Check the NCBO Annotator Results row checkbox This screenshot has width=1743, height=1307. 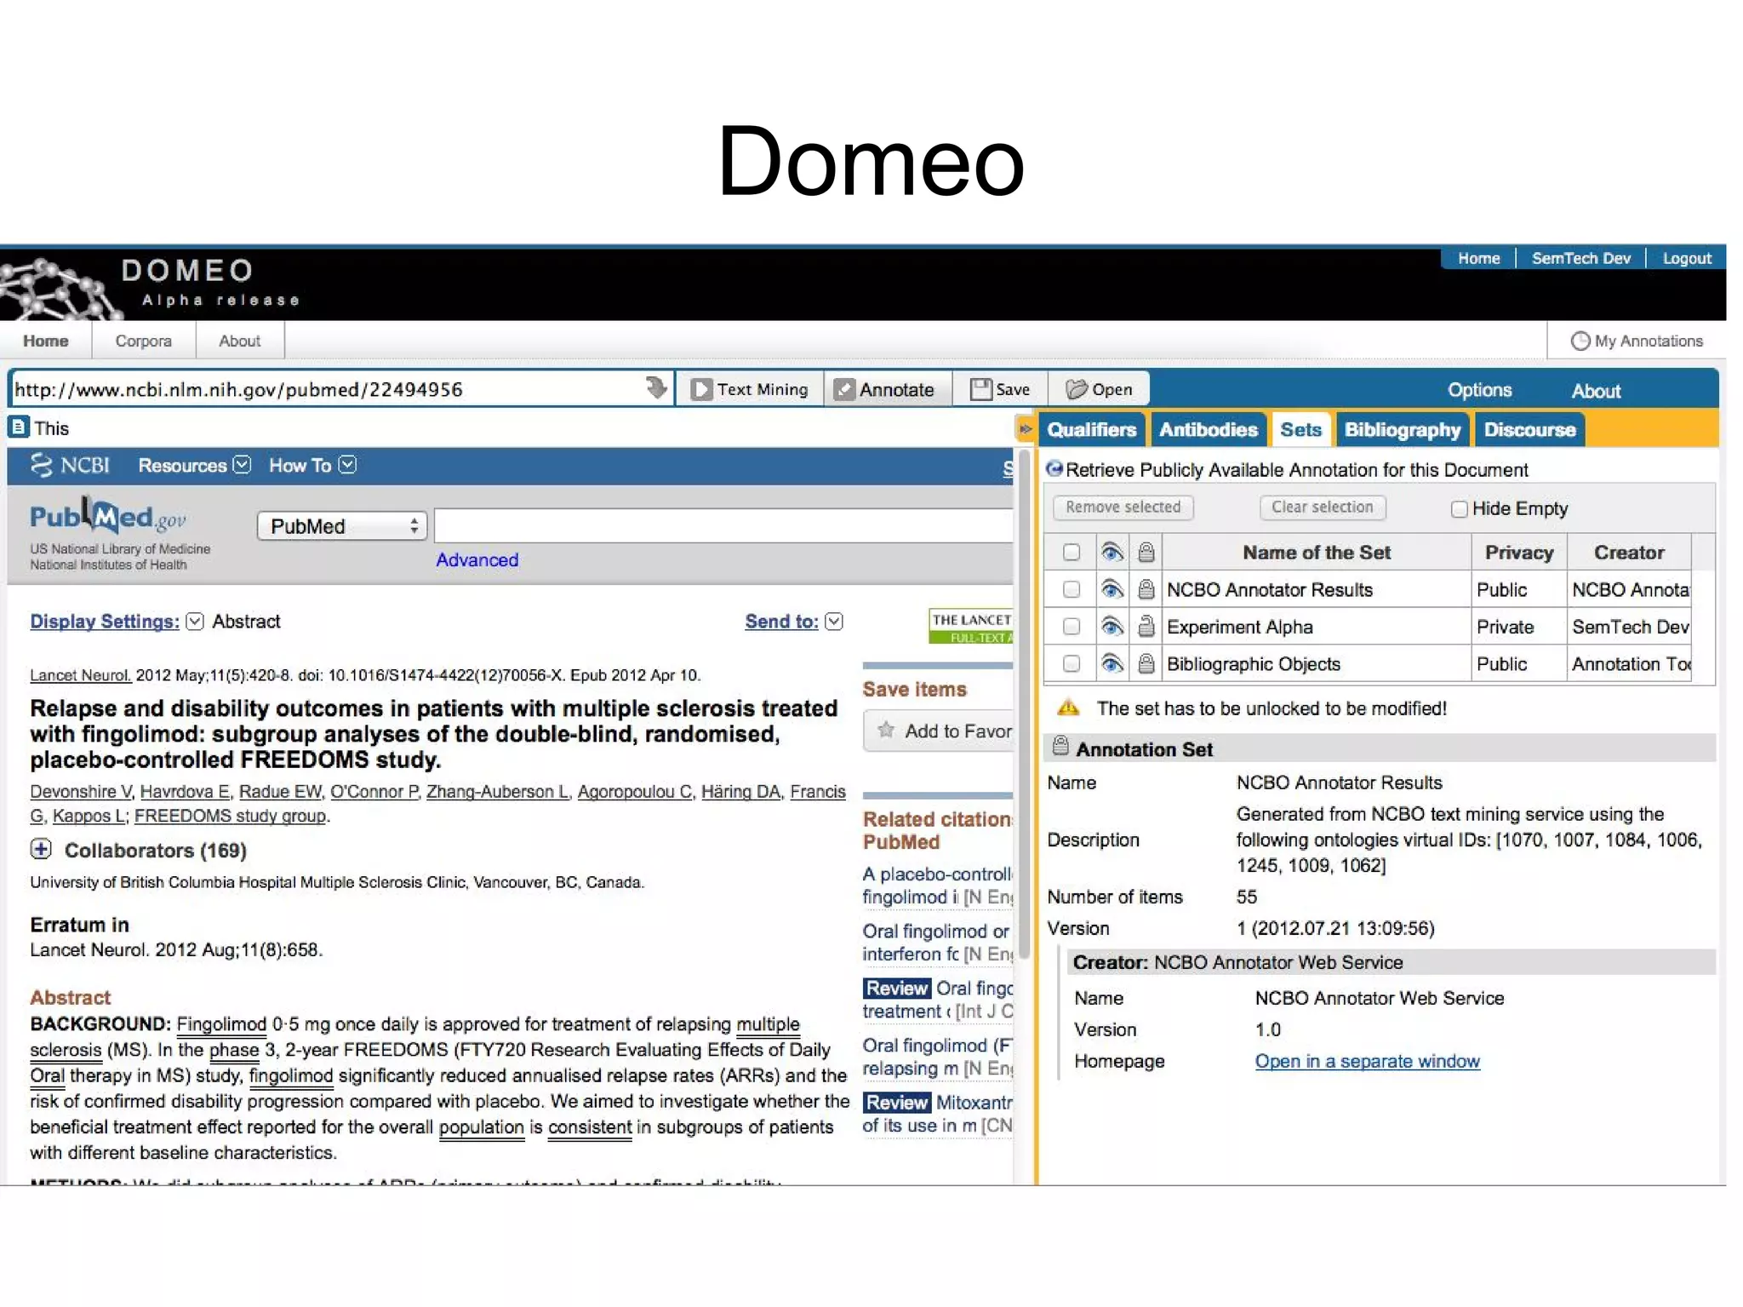(x=1072, y=589)
